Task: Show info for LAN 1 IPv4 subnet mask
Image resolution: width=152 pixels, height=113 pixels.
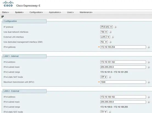Action: (x=148, y=67)
